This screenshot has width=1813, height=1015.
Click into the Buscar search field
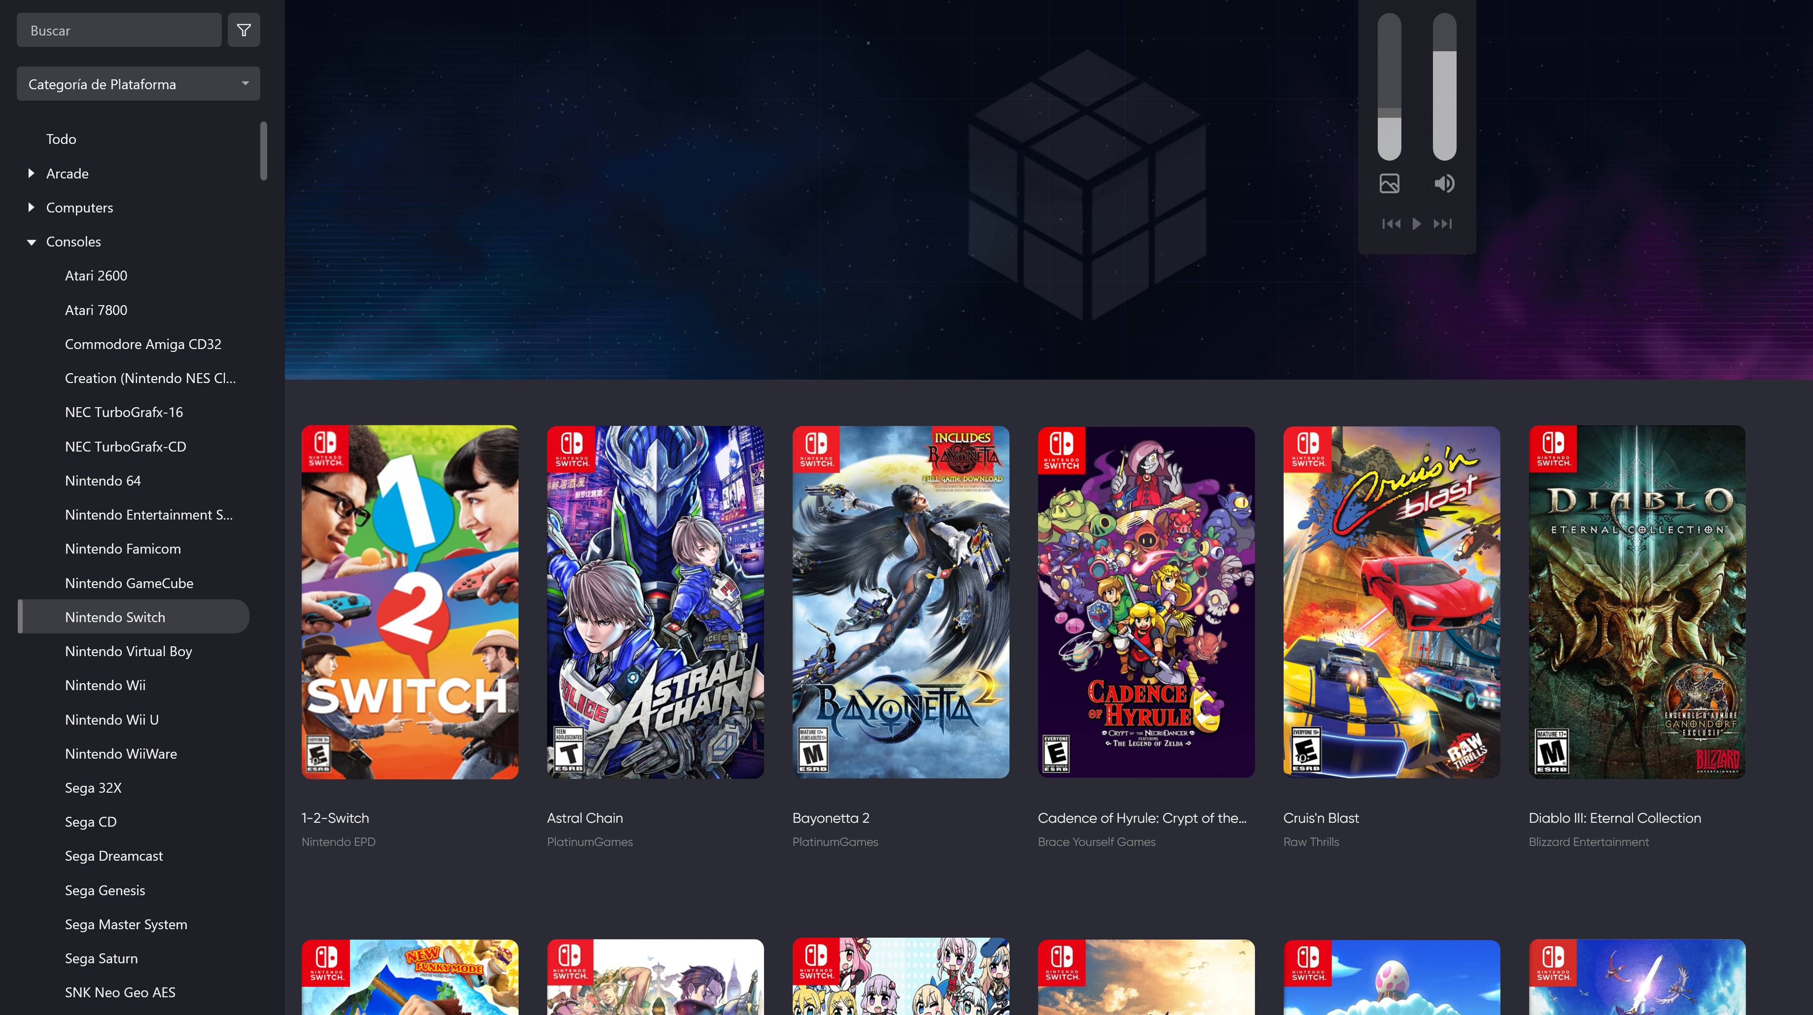click(119, 30)
